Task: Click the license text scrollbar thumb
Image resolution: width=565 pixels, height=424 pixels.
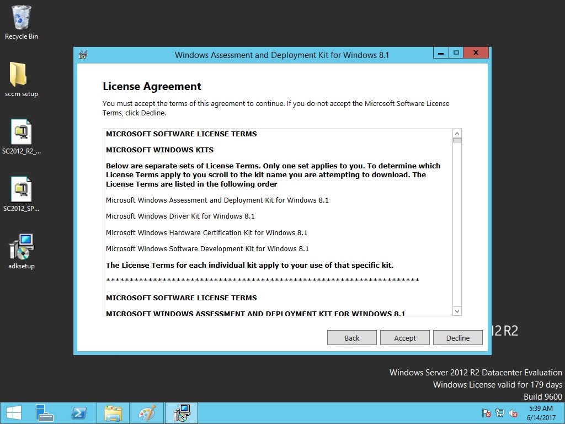Action: [457, 140]
